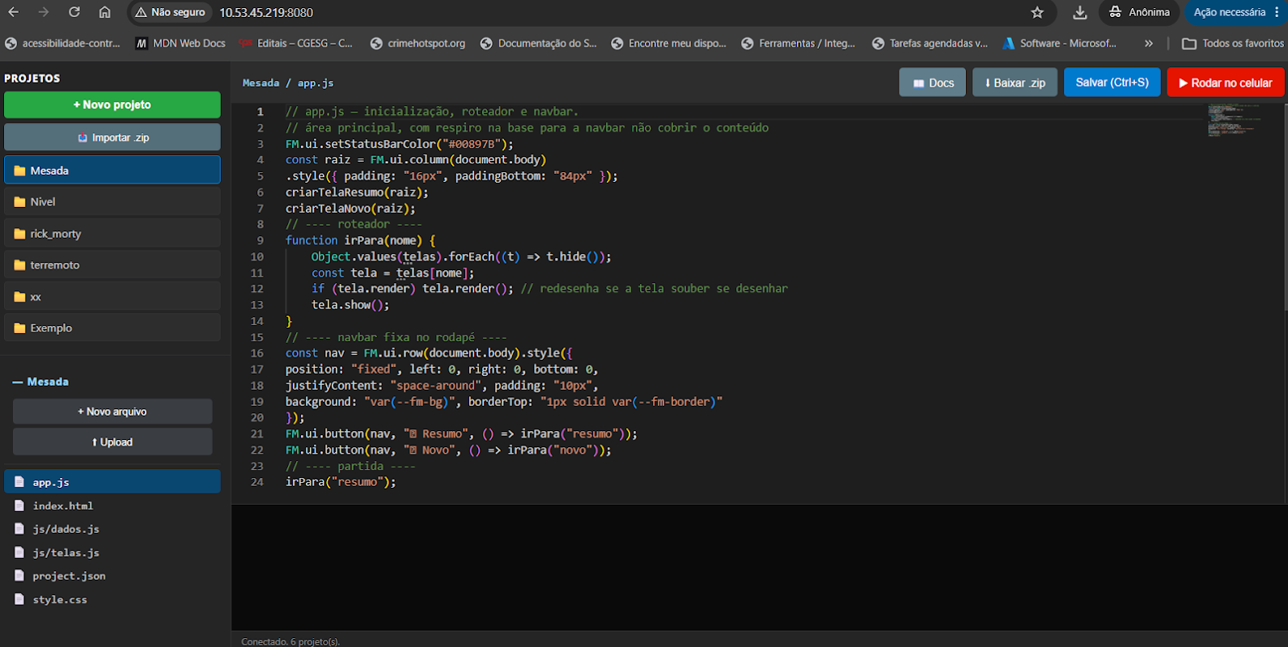Open the Docs button
This screenshot has height=647, width=1288.
point(932,82)
